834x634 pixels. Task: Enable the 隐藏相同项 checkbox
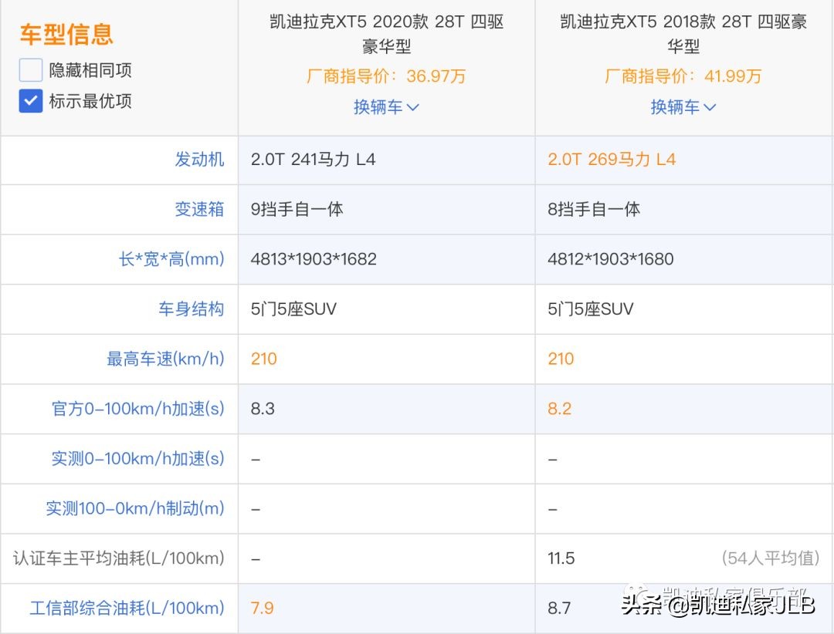[x=29, y=69]
